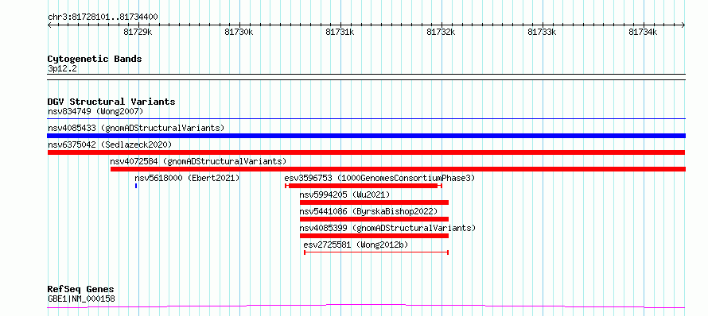Select the 81734k ruler tick label

(x=644, y=32)
